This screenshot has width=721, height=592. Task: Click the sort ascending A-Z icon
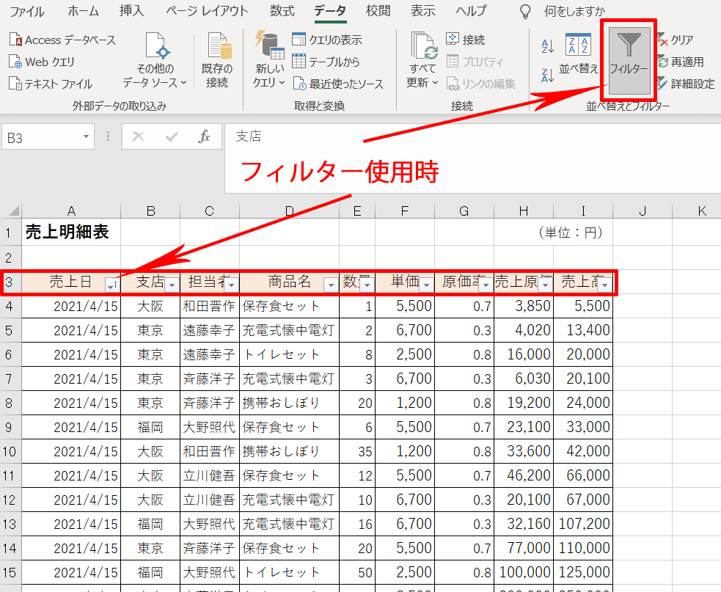coord(547,46)
